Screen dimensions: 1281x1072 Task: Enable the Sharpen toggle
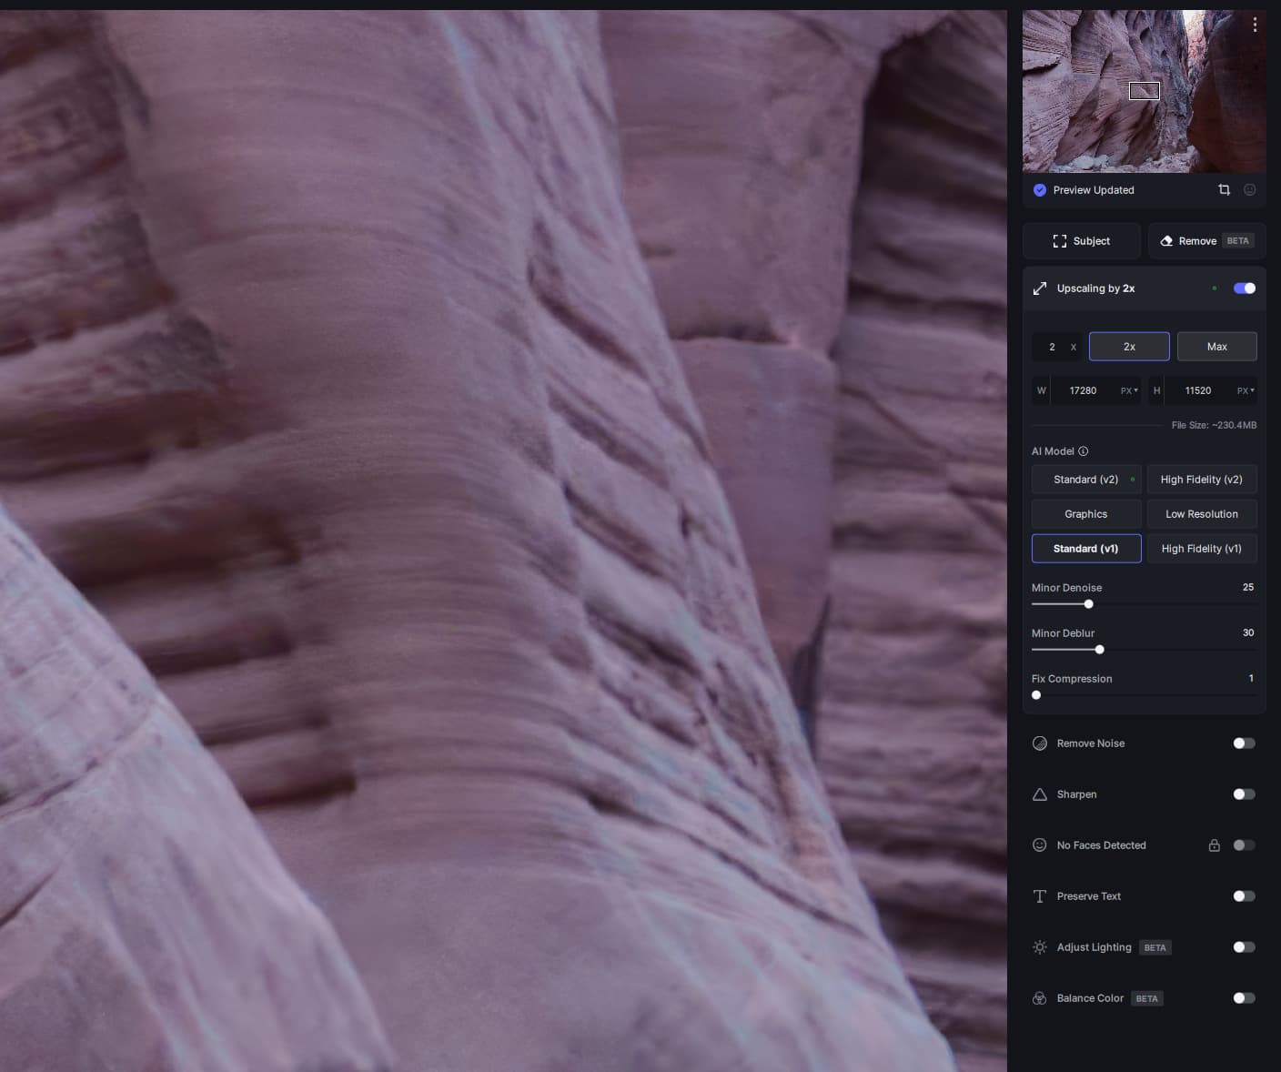[1245, 794]
